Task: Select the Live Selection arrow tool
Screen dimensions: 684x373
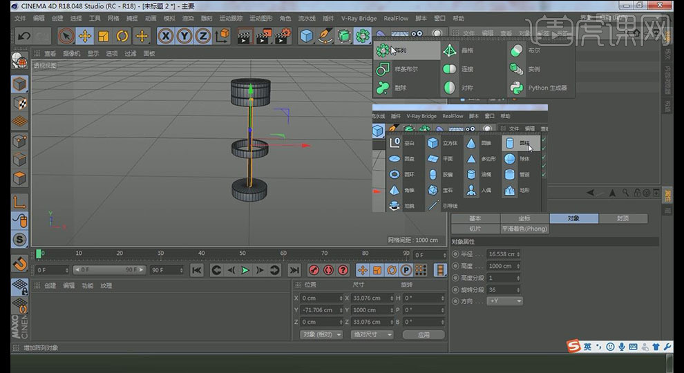Action: 66,36
